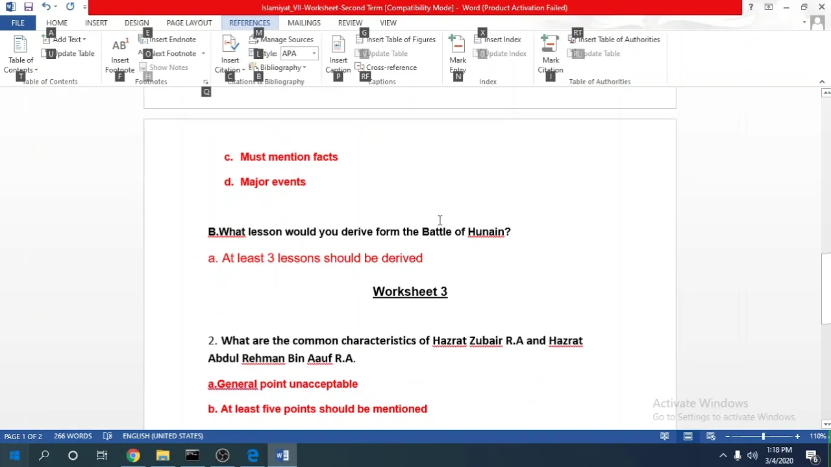Click the Save icon in quick access toolbar

(x=29, y=7)
